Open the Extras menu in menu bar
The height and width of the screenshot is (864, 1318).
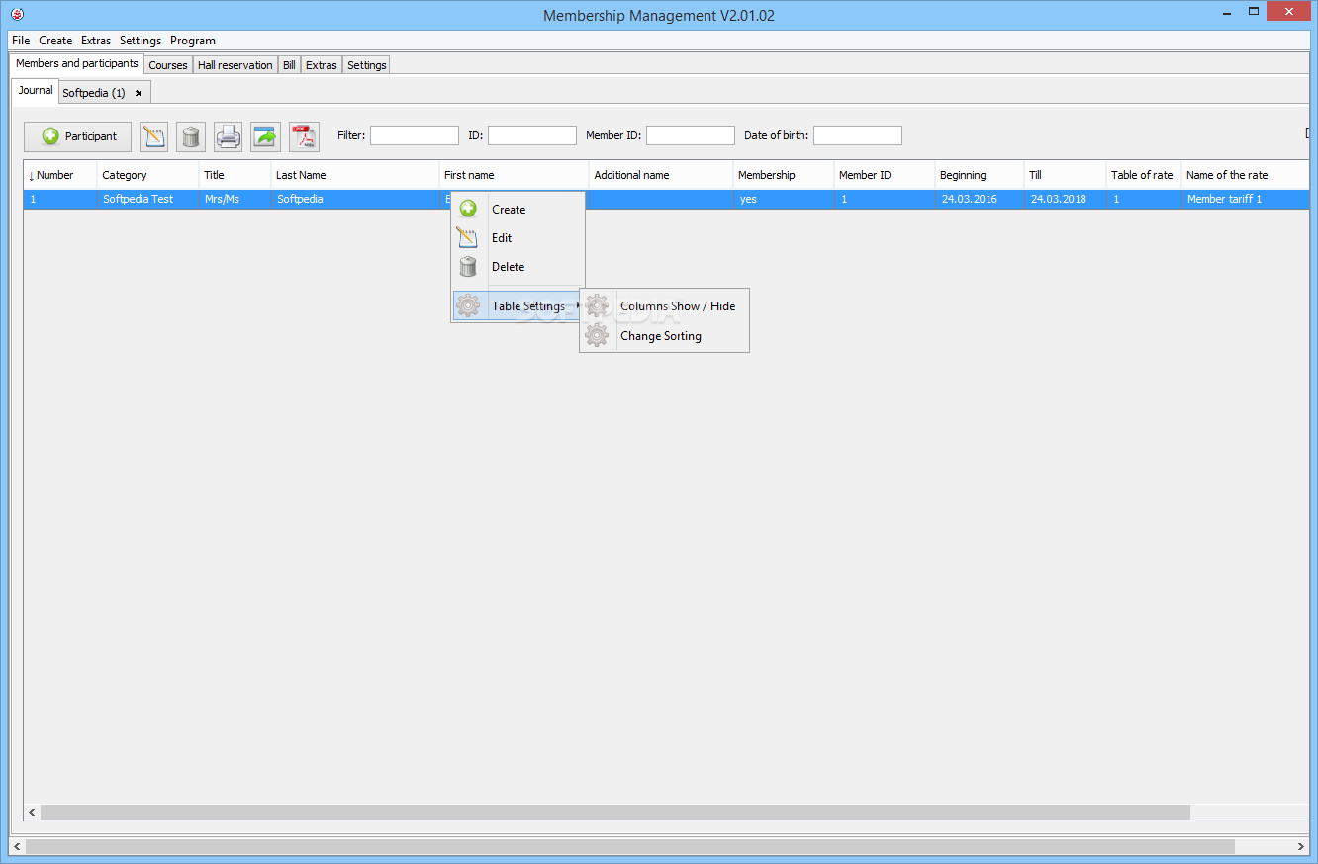pos(96,41)
